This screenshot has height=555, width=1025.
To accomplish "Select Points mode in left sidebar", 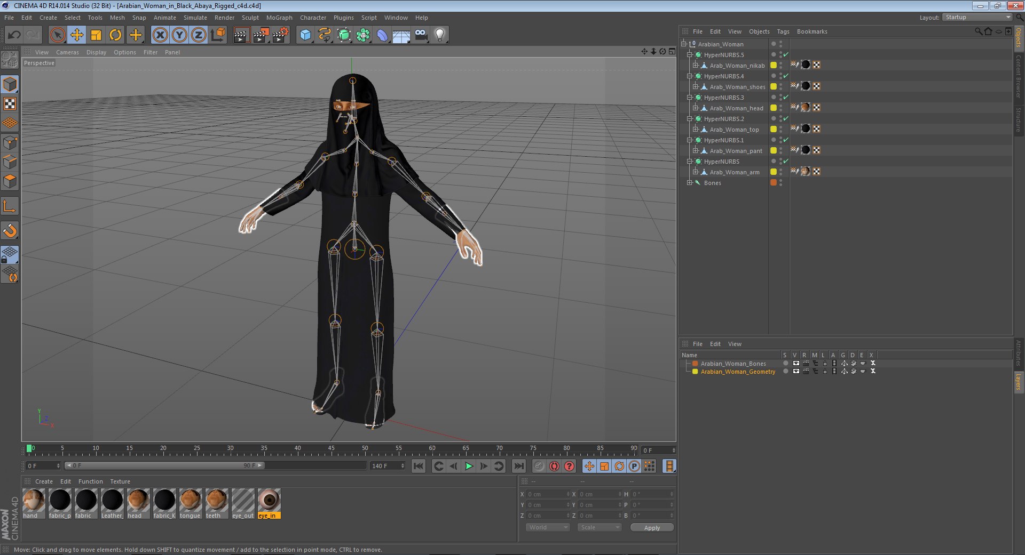I will pos(10,142).
